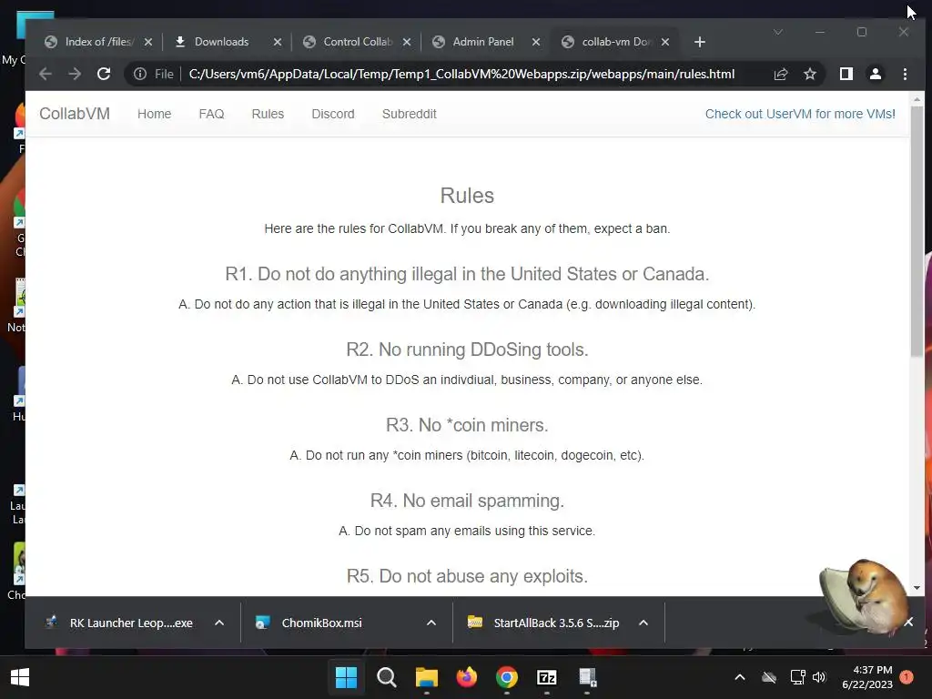Open the Subreddit link

click(x=409, y=114)
